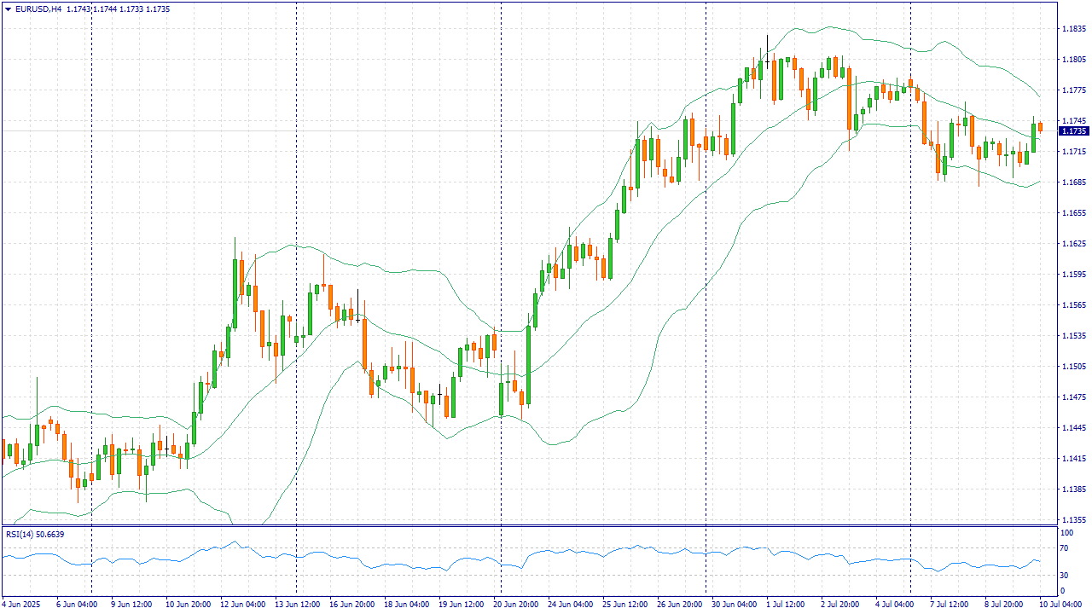
Task: Click the 16 Jun 20:00 time label
Action: tap(351, 605)
